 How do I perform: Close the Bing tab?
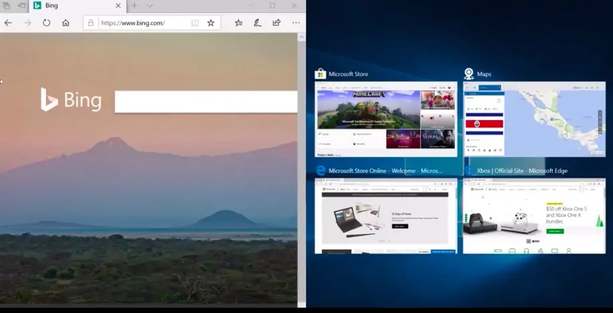pyautogui.click(x=118, y=5)
